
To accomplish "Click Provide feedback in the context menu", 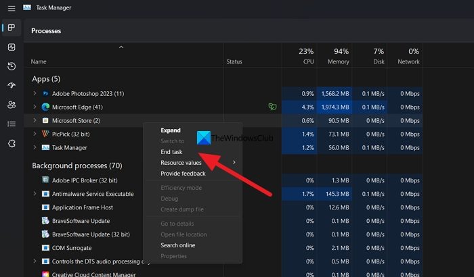I will pyautogui.click(x=183, y=174).
